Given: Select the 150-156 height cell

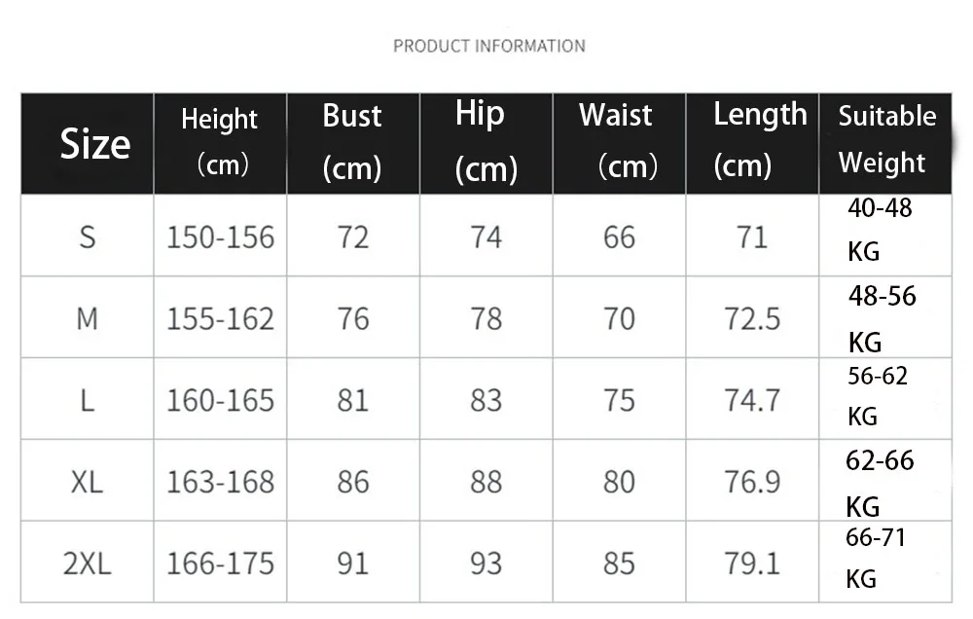Looking at the screenshot, I should (x=220, y=237).
